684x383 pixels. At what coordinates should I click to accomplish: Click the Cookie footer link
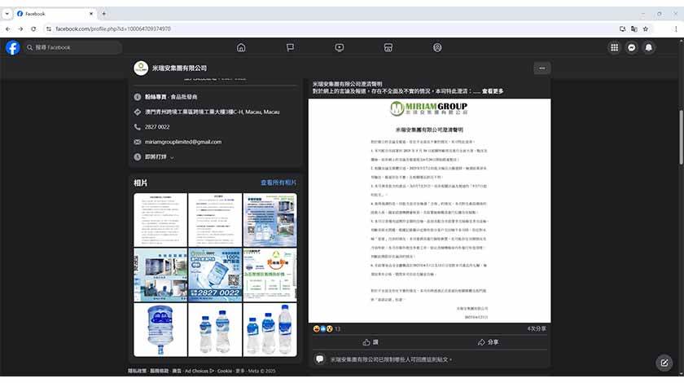pos(225,371)
